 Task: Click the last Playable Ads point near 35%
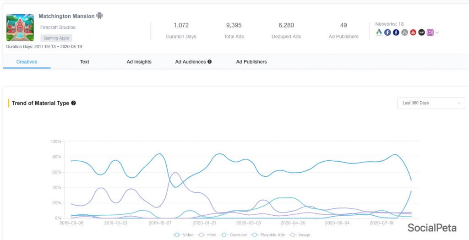(411, 191)
